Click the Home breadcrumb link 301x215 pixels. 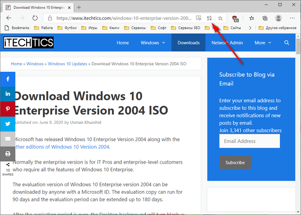(x=16, y=64)
